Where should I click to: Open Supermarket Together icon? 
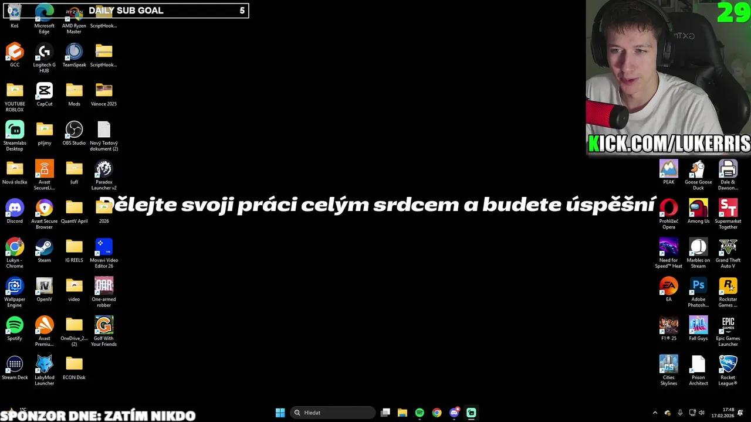coord(728,207)
